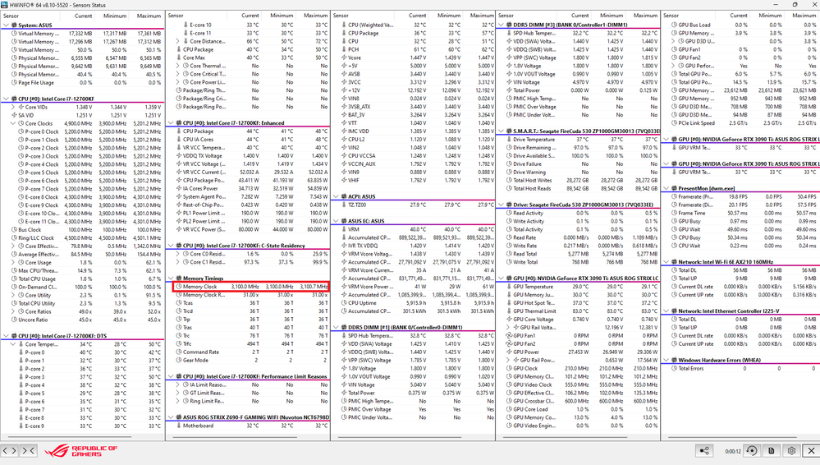Collapse the Drive: Seagate FireCuda group
Viewport: 820px width, 465px height.
coord(502,205)
